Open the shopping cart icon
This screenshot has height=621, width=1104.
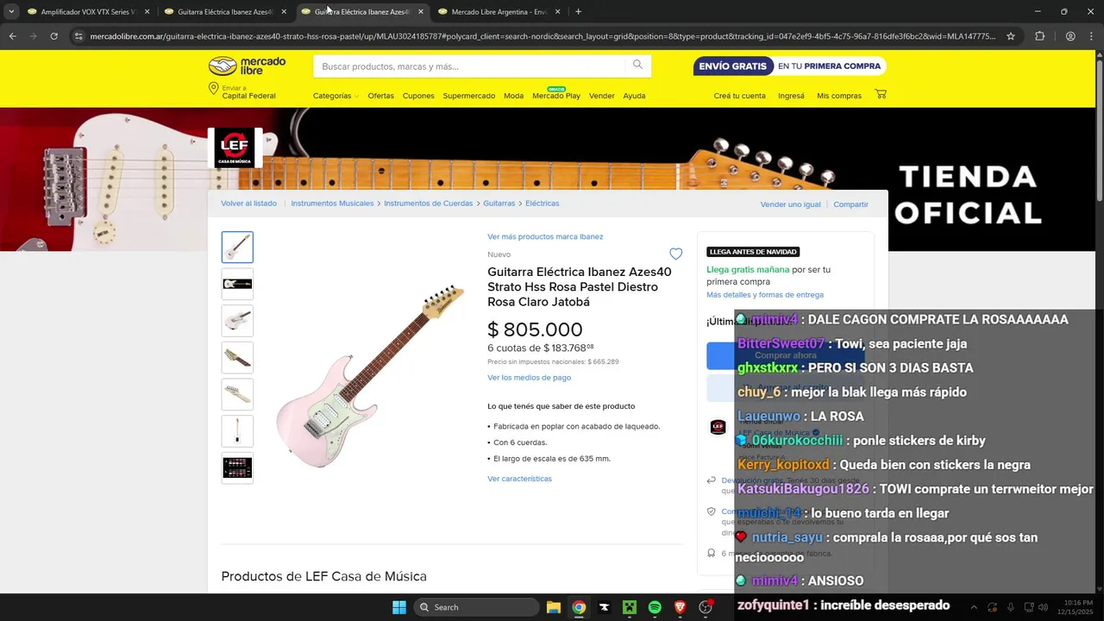881,94
